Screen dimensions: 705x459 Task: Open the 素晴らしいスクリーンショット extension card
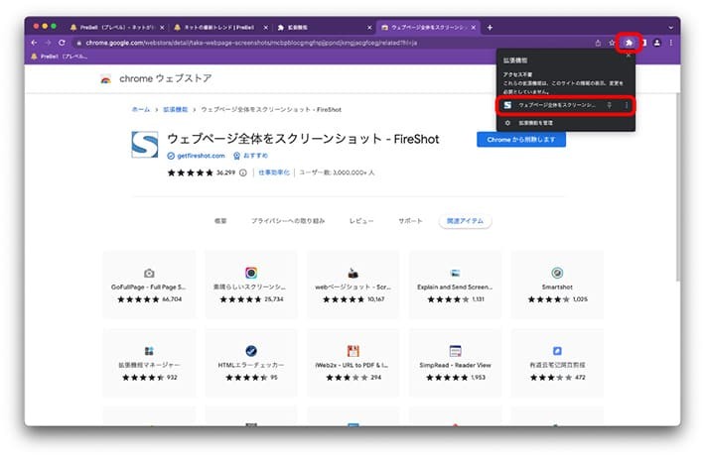click(251, 285)
